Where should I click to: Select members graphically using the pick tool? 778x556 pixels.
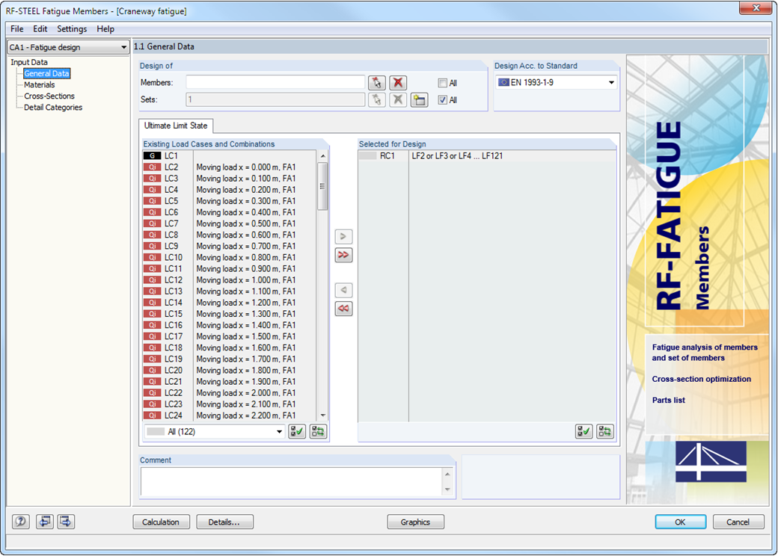point(376,82)
